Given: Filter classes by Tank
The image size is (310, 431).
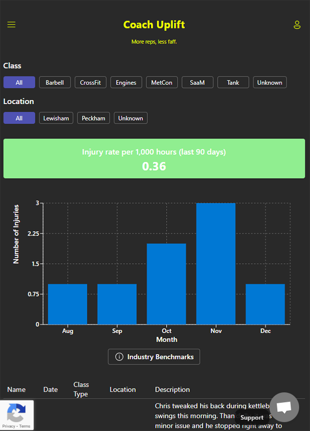Looking at the screenshot, I should (x=233, y=82).
